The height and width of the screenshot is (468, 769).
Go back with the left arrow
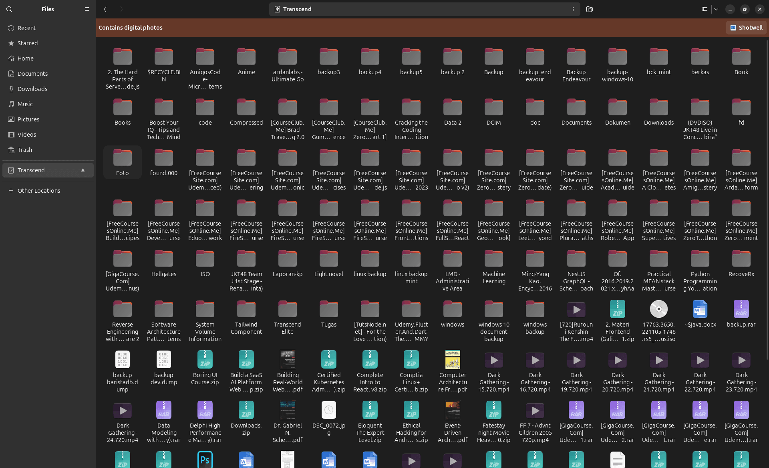[105, 9]
